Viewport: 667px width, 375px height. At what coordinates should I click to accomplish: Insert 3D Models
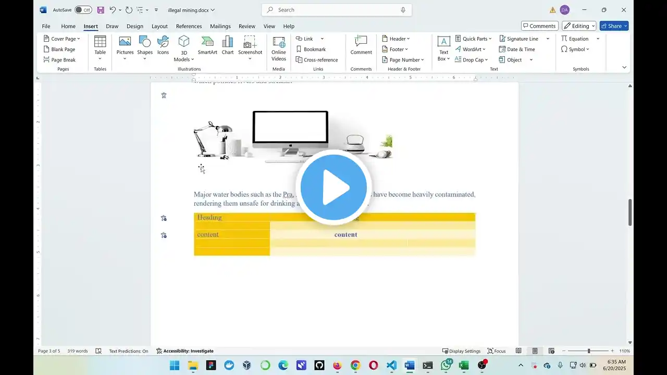(184, 48)
